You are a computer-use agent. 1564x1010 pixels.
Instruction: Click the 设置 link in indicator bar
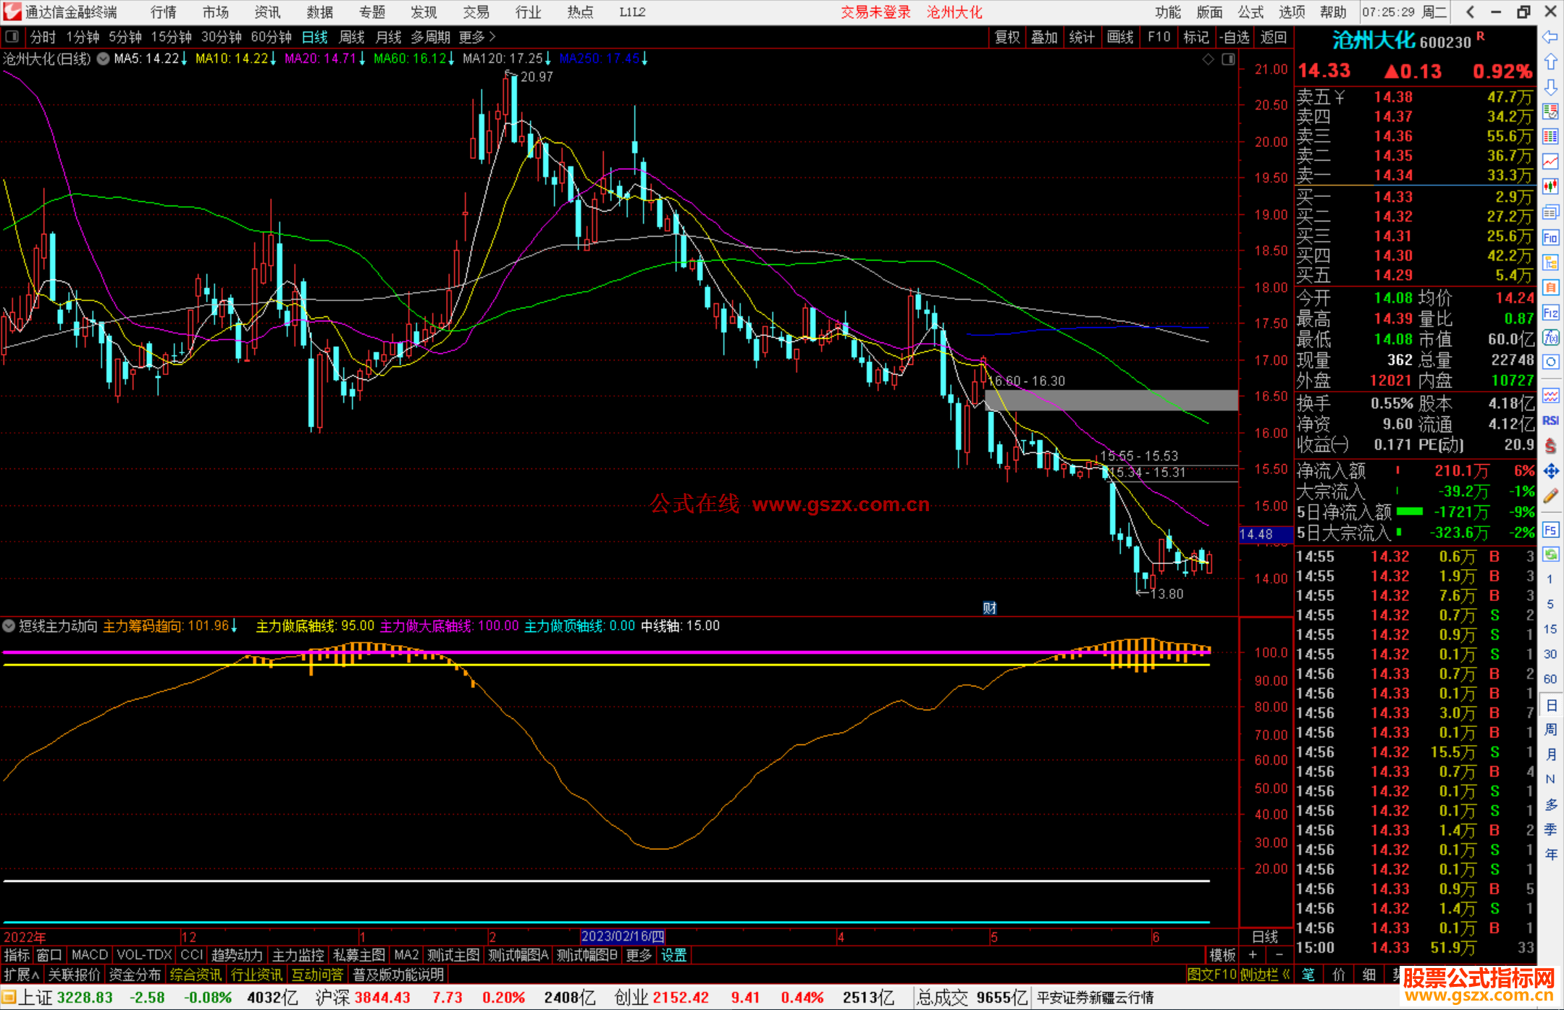[673, 955]
